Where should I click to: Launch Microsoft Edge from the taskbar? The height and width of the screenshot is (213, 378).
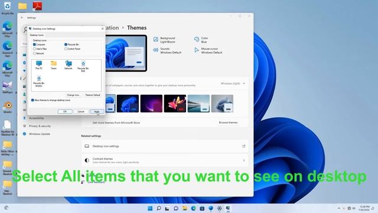pyautogui.click(x=193, y=208)
